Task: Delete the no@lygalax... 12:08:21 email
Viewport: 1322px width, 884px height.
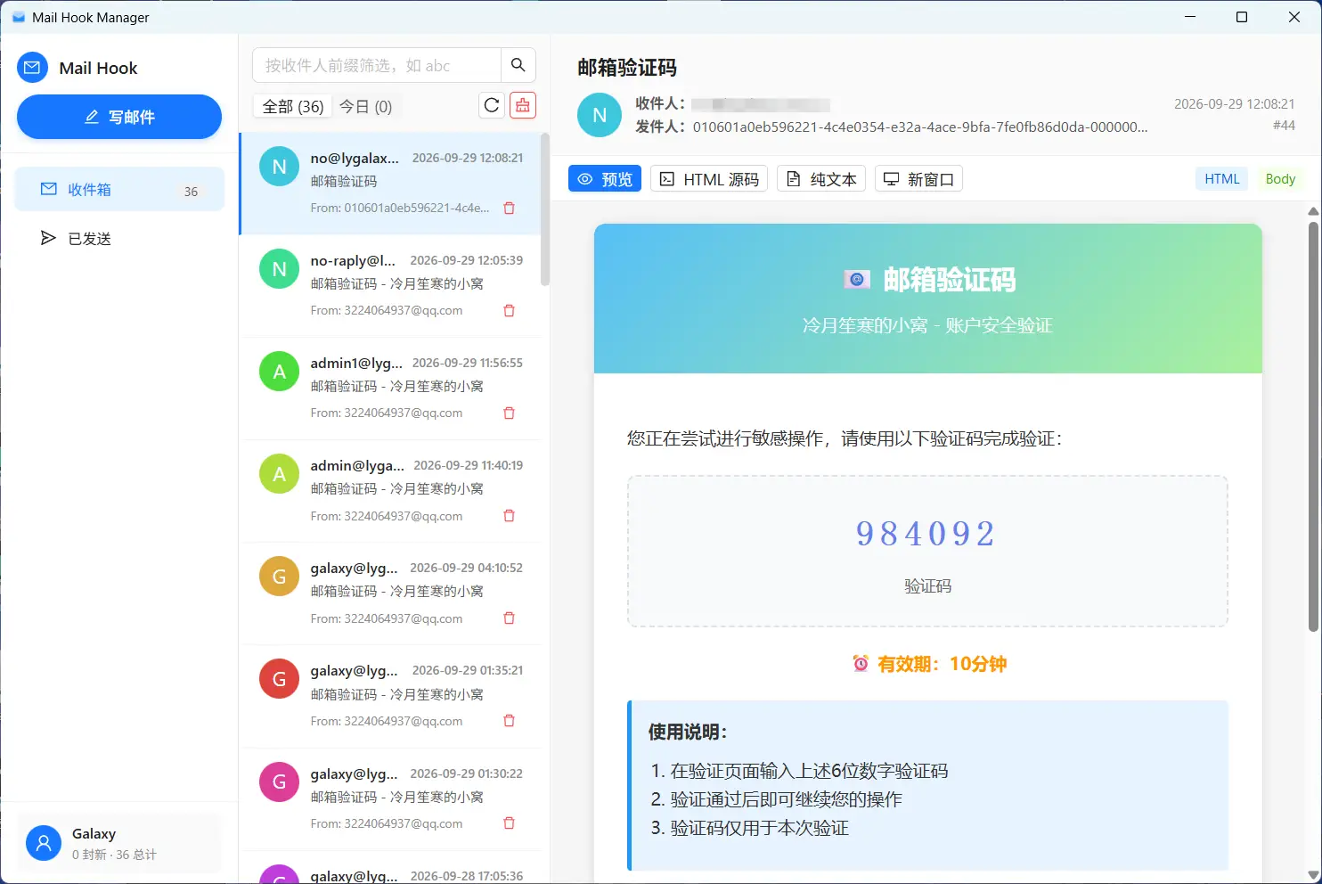Action: click(510, 208)
